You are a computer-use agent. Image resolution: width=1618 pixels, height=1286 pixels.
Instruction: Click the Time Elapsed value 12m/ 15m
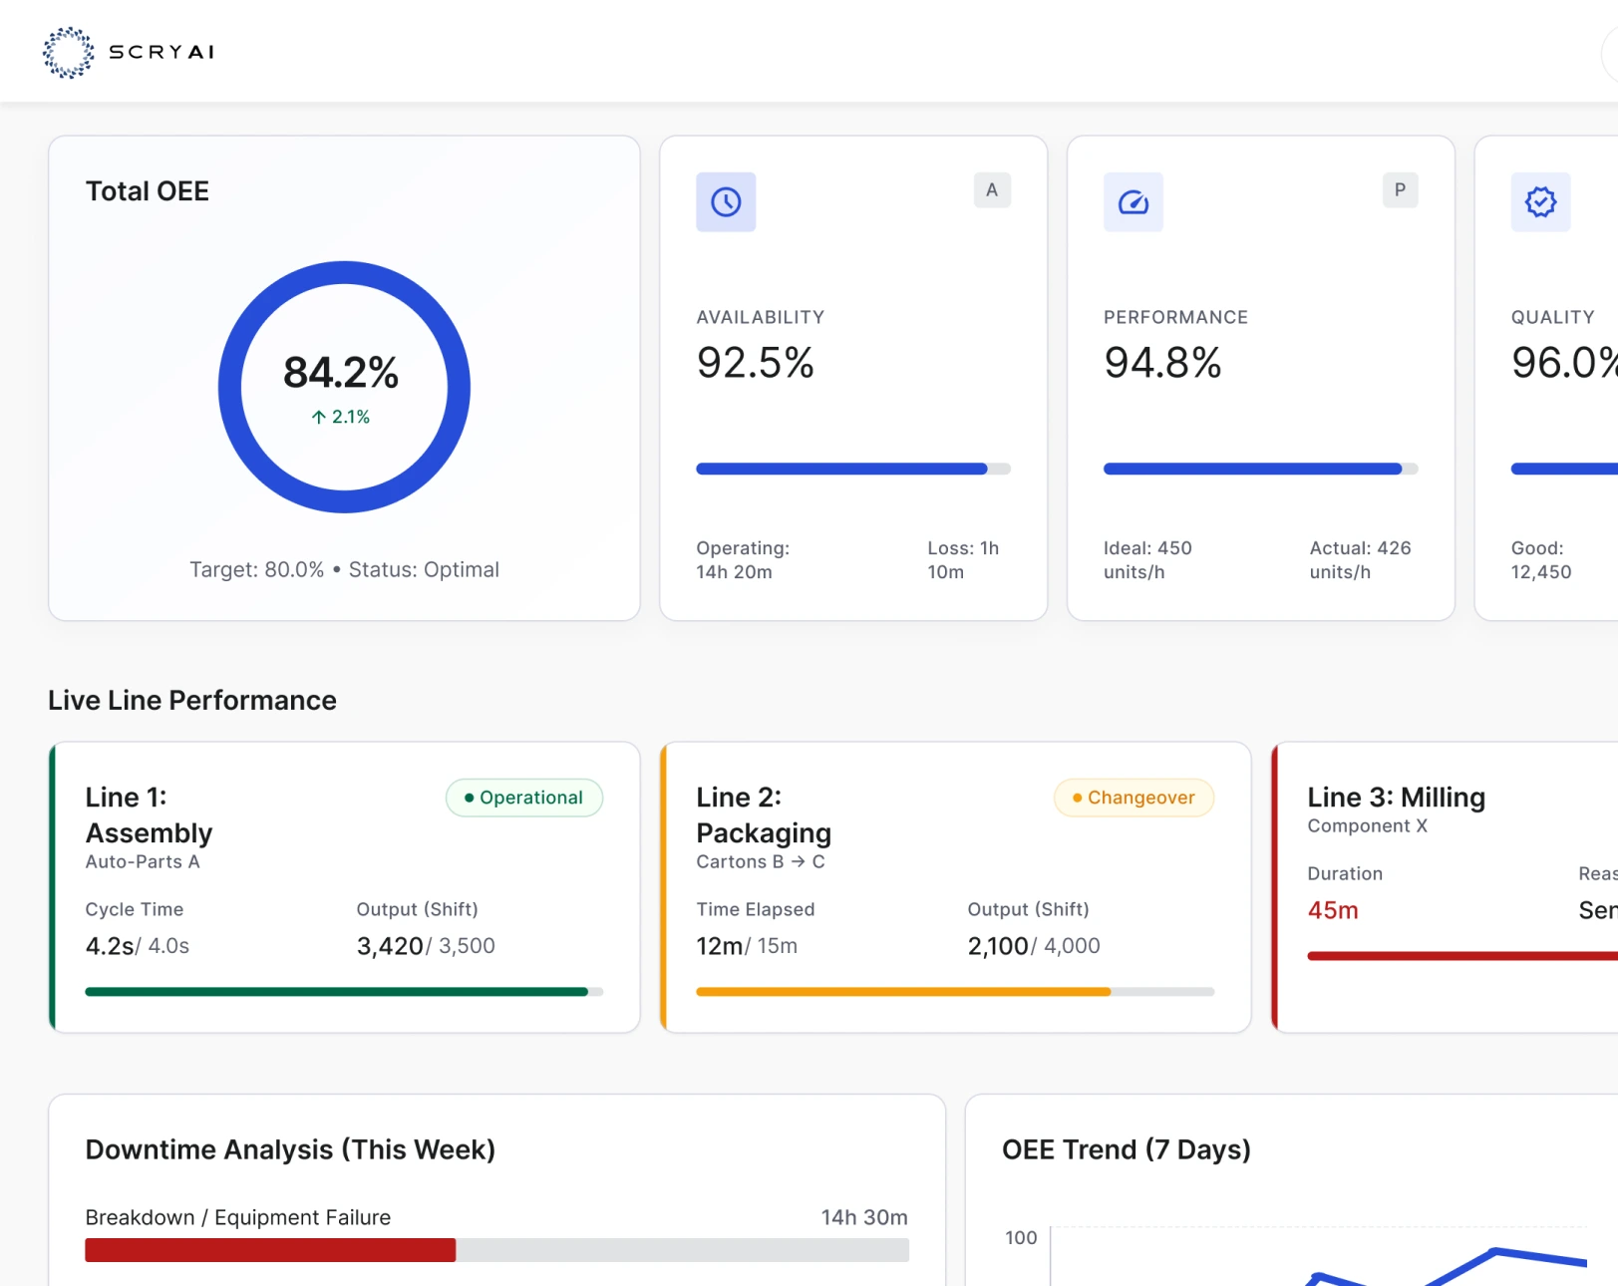click(x=747, y=946)
